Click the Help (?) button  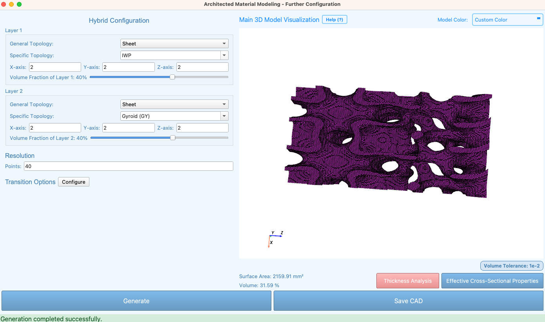tap(334, 20)
